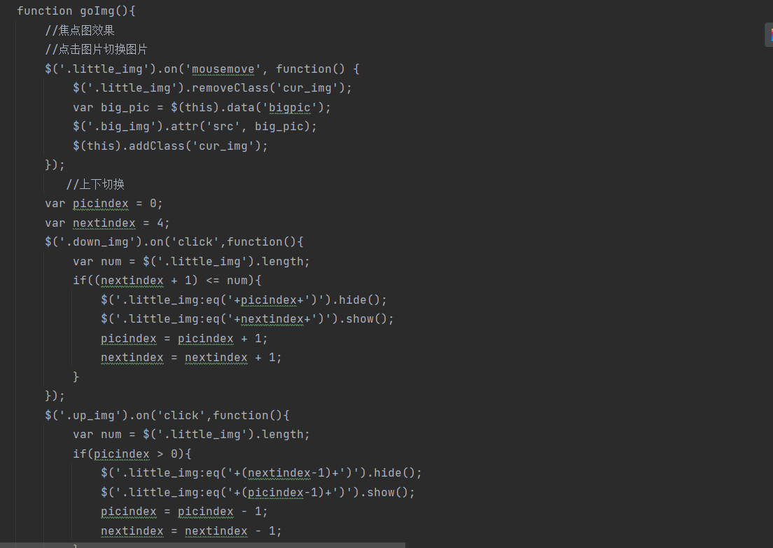Click the partially visible floating icon at right edge
Screen dimensions: 773x548
pyautogui.click(x=769, y=34)
